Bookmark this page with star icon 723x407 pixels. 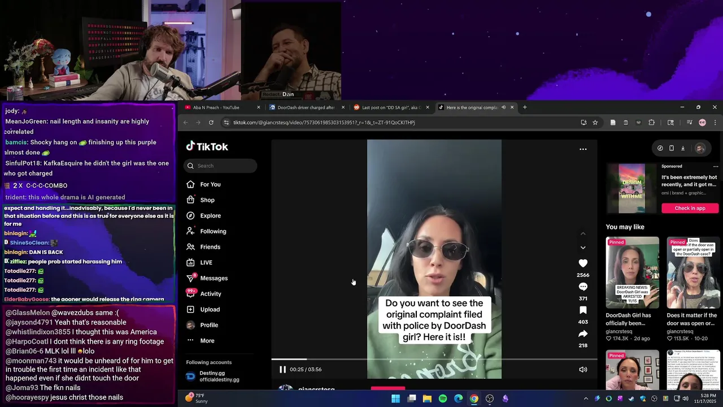tap(595, 123)
